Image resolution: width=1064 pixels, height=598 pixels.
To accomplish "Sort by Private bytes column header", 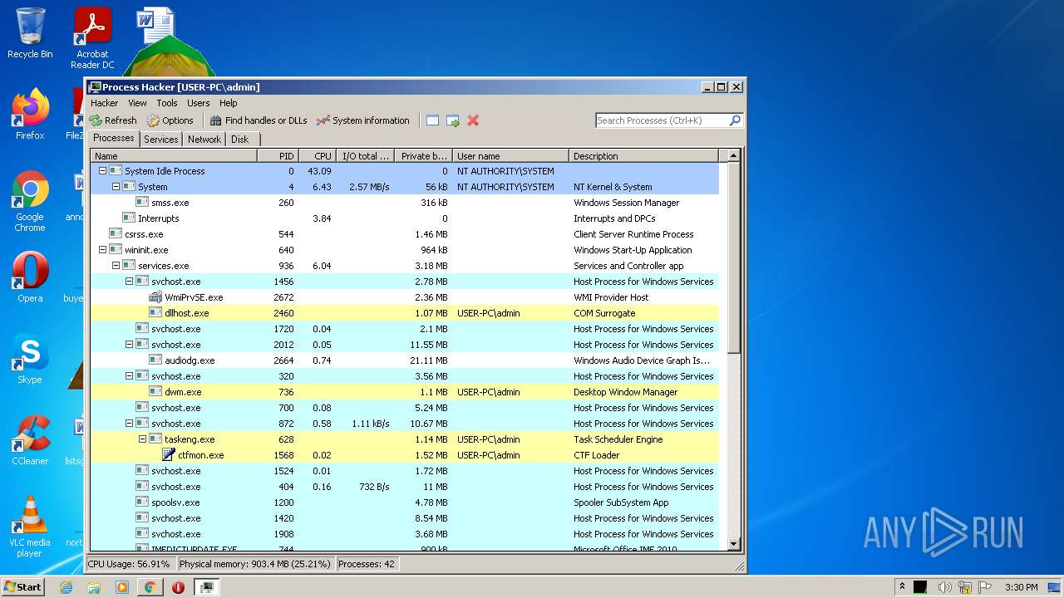I will click(423, 156).
